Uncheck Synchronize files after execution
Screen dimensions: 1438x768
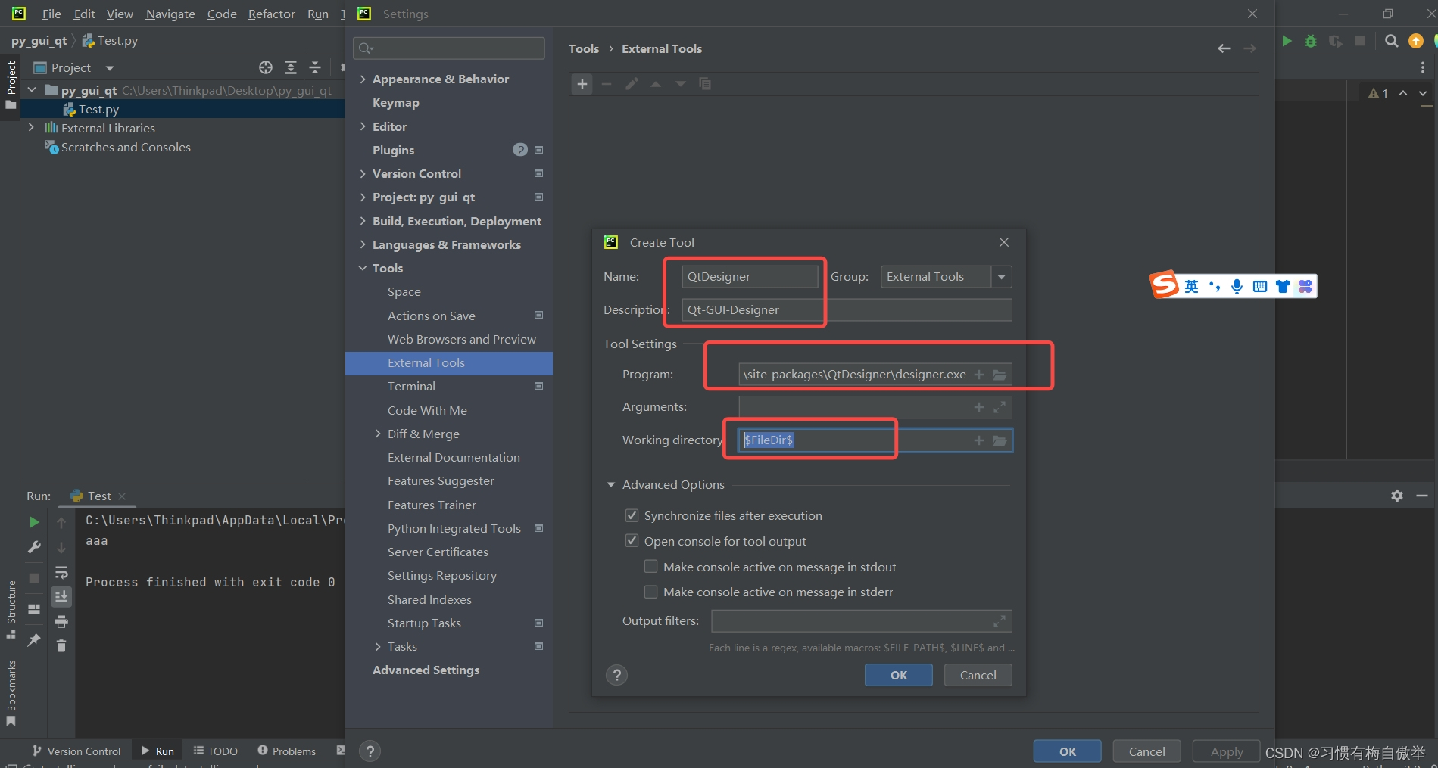point(632,515)
